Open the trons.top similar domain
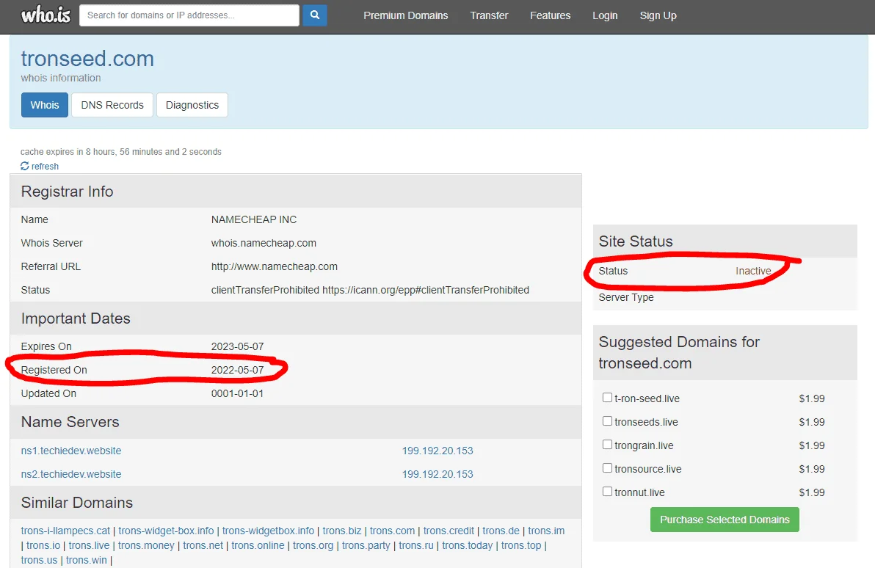Image resolution: width=875 pixels, height=568 pixels. click(520, 545)
